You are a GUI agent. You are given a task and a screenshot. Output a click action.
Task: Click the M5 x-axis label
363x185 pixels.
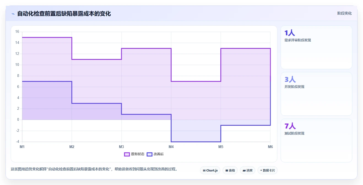[x=221, y=147]
